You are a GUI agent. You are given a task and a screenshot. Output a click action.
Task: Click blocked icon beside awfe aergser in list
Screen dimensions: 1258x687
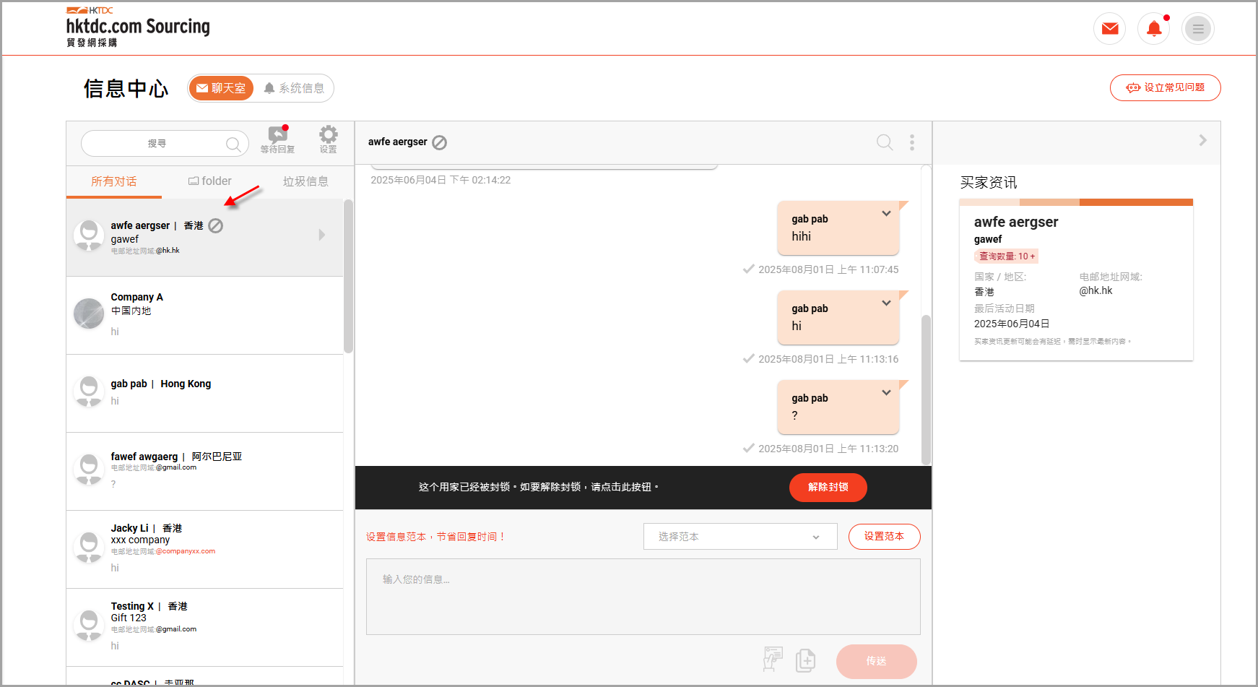click(x=216, y=225)
